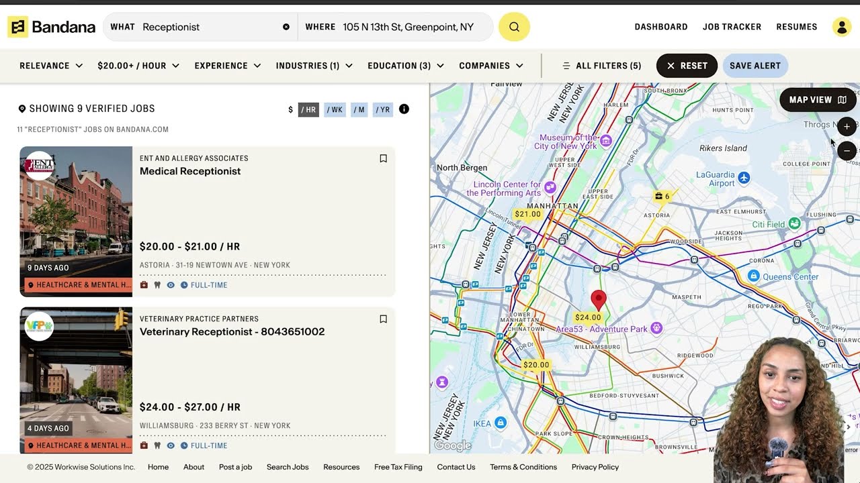Click the Save Alert button
This screenshot has width=860, height=483.
(x=755, y=66)
